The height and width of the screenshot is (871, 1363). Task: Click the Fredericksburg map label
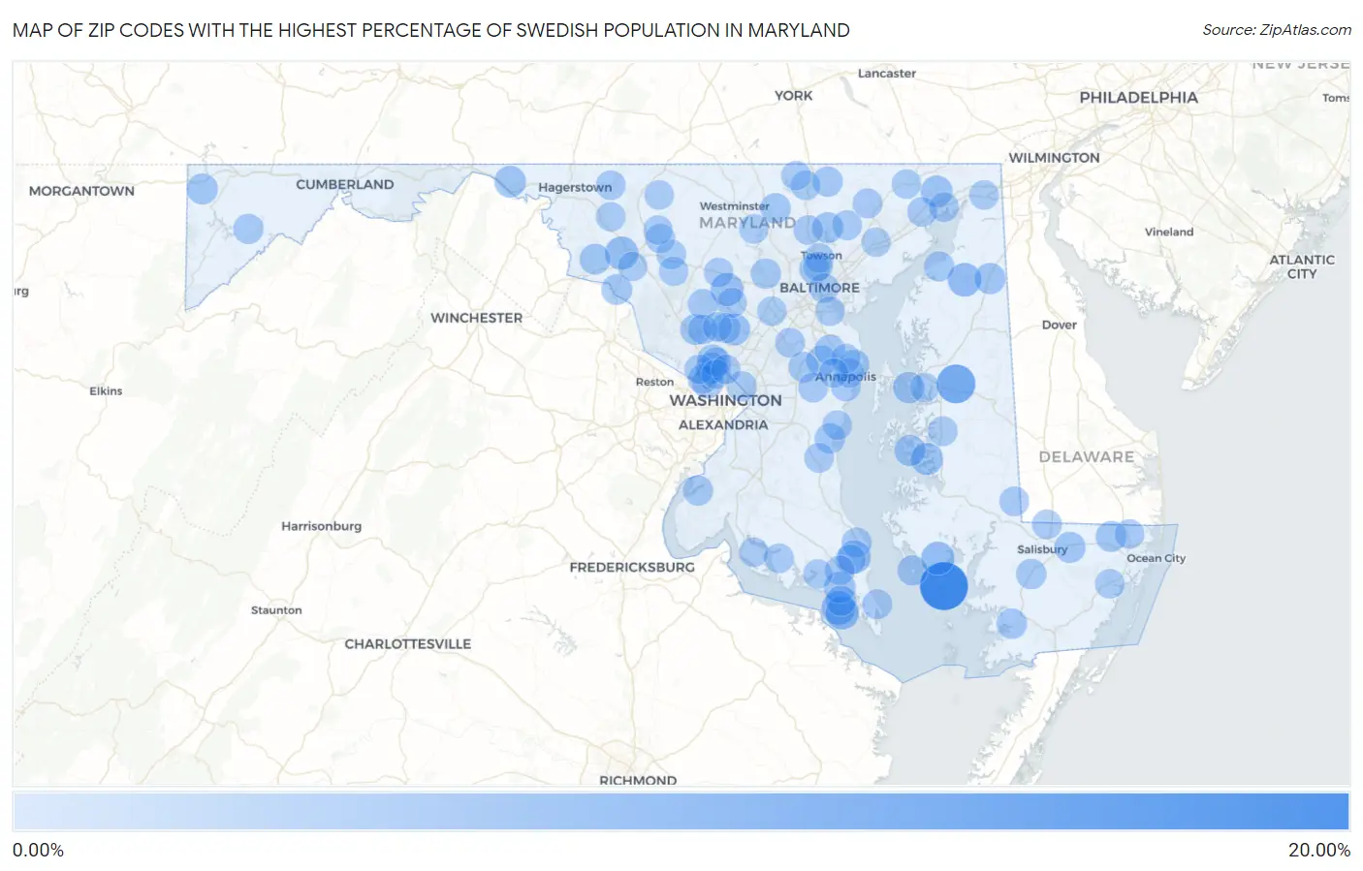[632, 567]
